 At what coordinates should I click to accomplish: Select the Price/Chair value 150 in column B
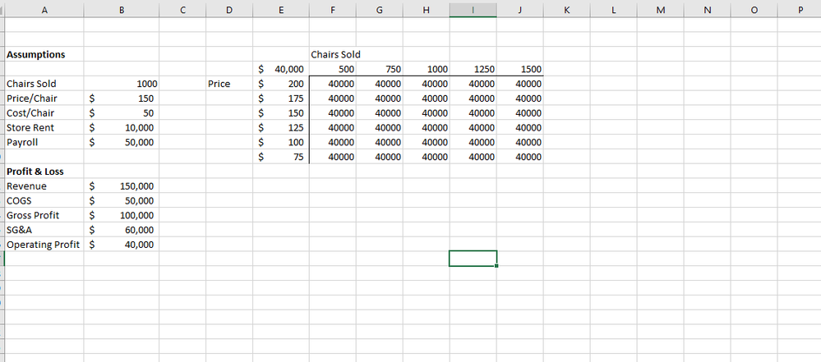[x=122, y=99]
